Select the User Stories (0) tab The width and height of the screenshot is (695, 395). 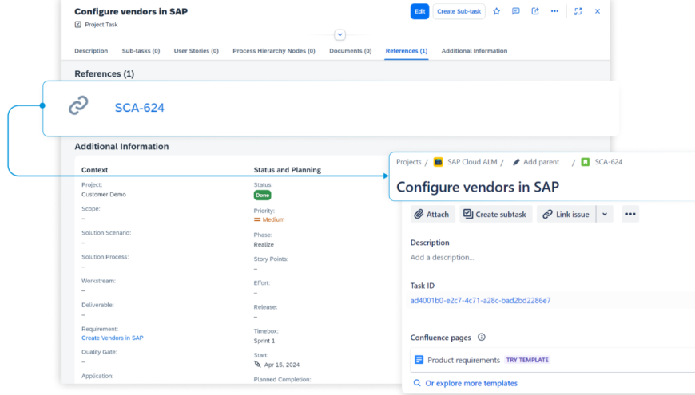pyautogui.click(x=197, y=51)
